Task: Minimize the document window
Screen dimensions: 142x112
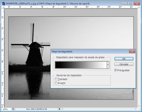Action: coord(124,4)
